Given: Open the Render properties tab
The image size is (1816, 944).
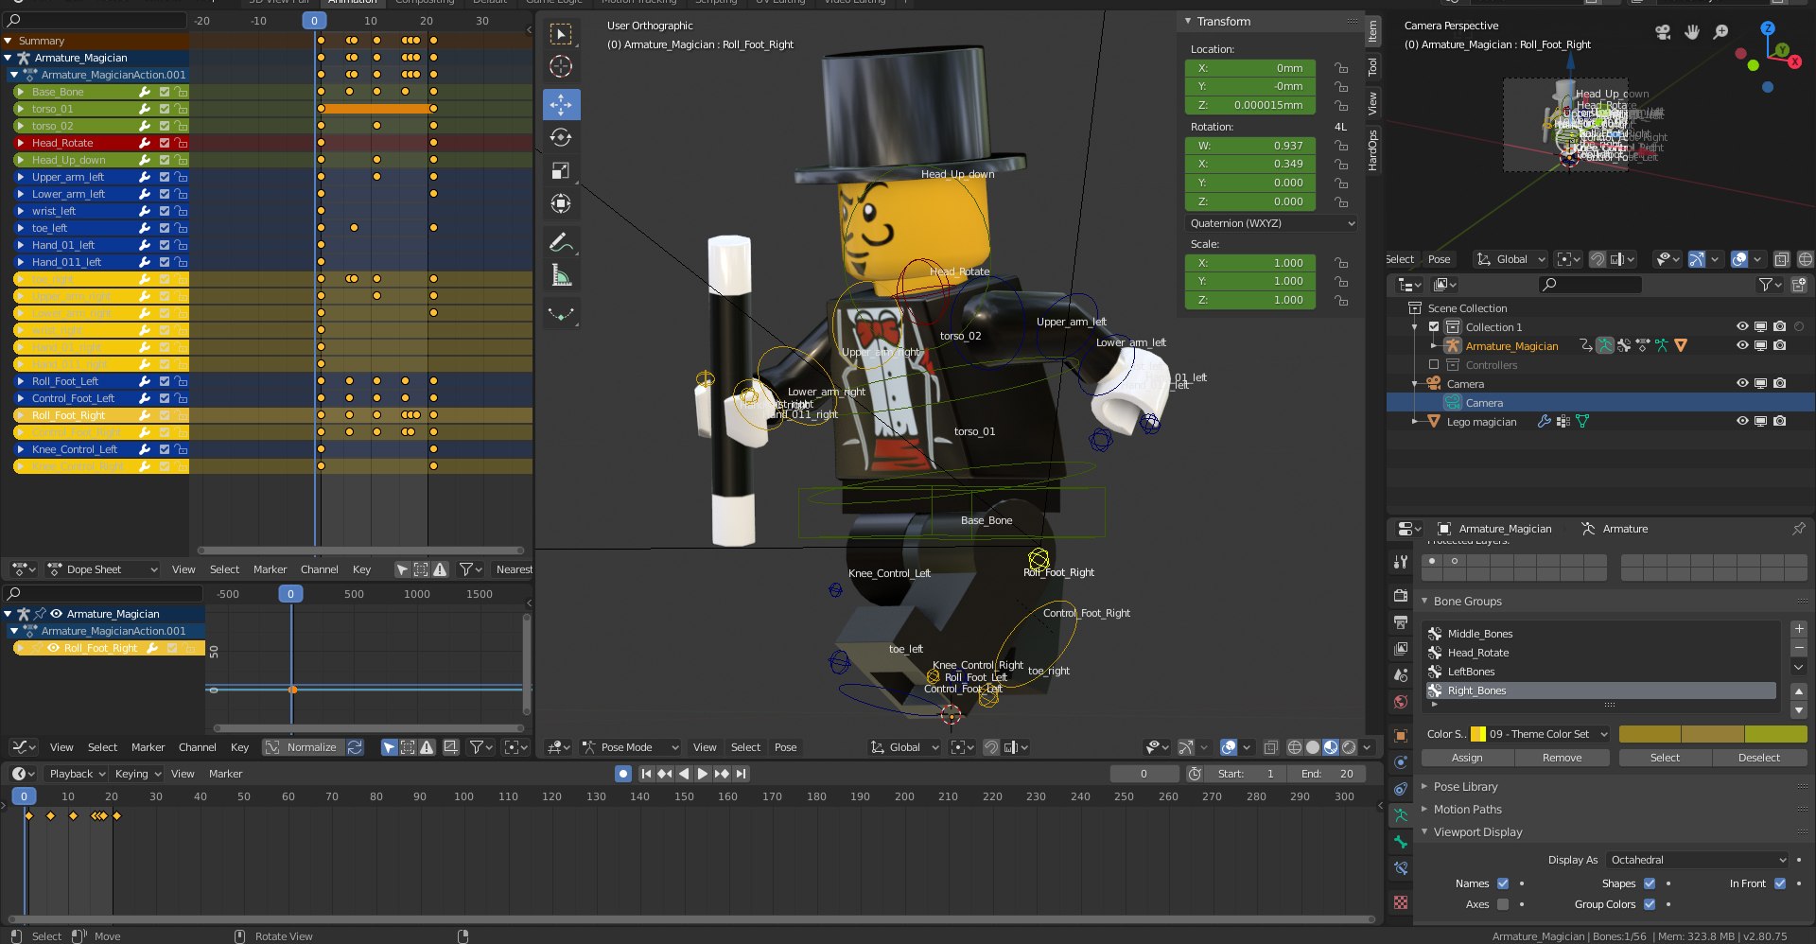Looking at the screenshot, I should pos(1401,596).
